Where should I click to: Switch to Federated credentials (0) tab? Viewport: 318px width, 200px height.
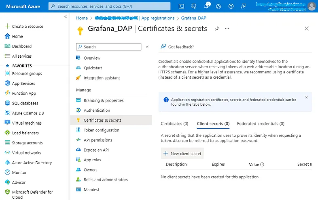point(261,123)
